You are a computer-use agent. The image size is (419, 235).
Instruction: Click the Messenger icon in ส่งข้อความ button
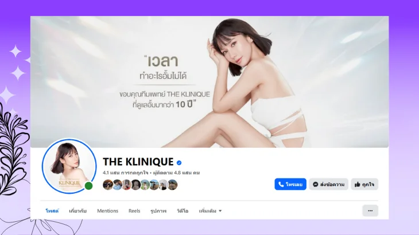tap(315, 185)
